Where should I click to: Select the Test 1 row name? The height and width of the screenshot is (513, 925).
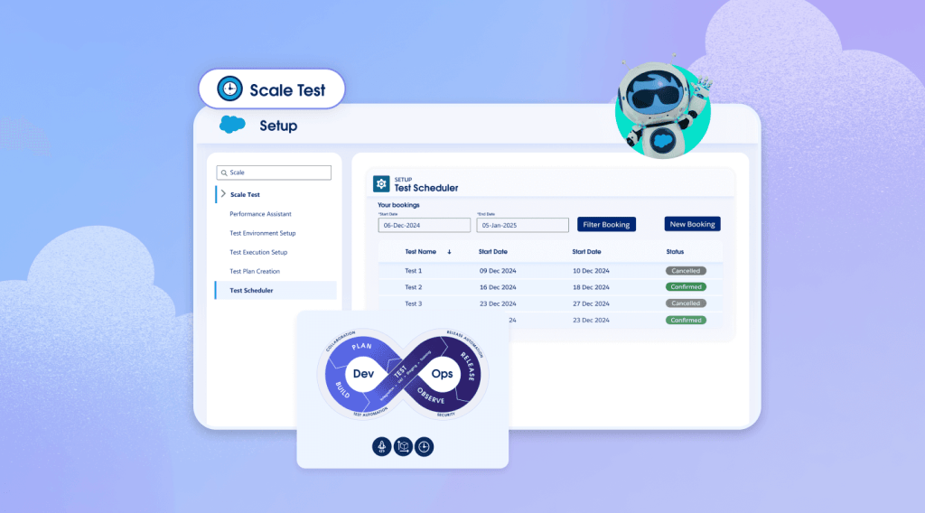[x=413, y=271]
